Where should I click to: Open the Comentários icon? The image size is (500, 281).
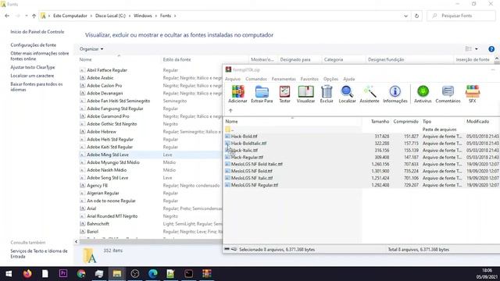448,94
